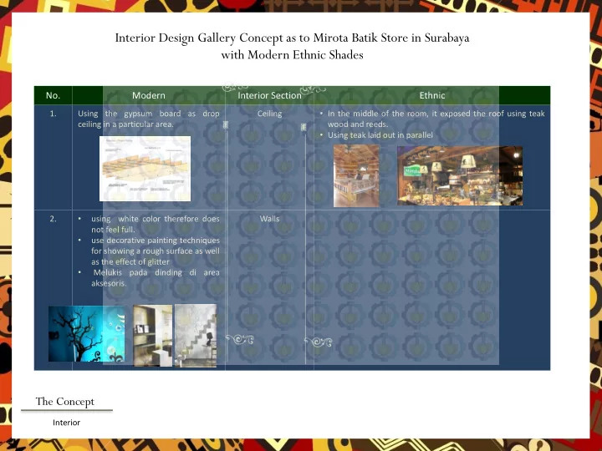Click the subtitle 'with Modern Ethnic Shades'
The width and height of the screenshot is (602, 451).
pos(292,55)
